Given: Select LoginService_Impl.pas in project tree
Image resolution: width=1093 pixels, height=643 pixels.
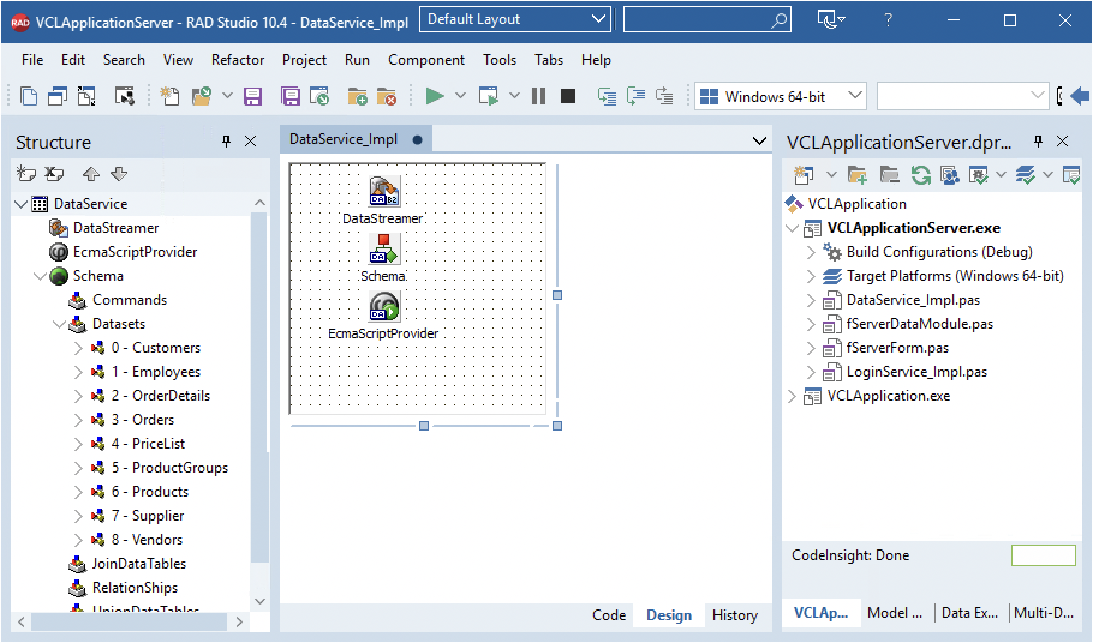Looking at the screenshot, I should [x=916, y=372].
